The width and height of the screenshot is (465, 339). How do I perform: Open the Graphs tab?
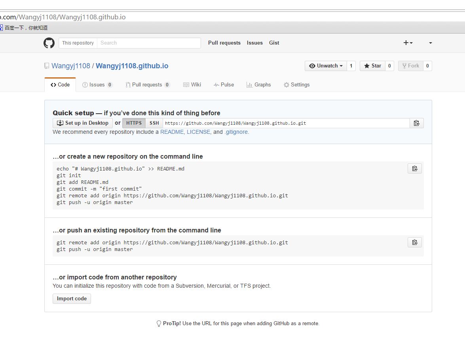click(258, 84)
